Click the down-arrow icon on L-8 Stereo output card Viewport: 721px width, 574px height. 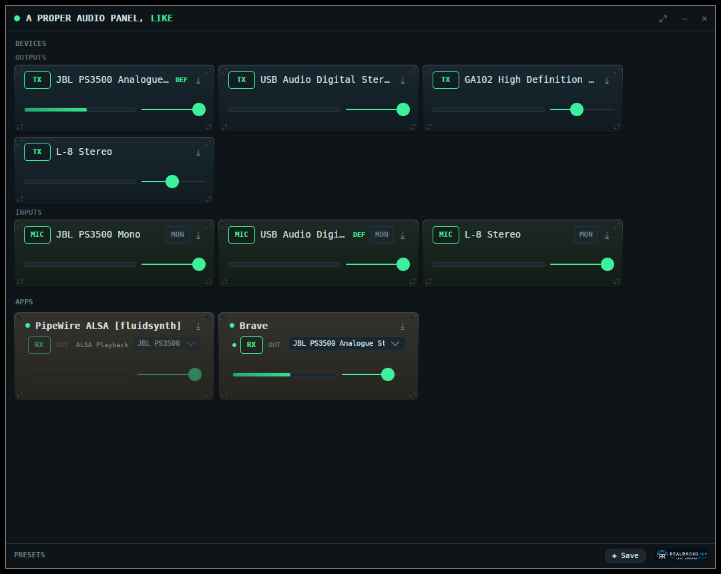(x=198, y=153)
